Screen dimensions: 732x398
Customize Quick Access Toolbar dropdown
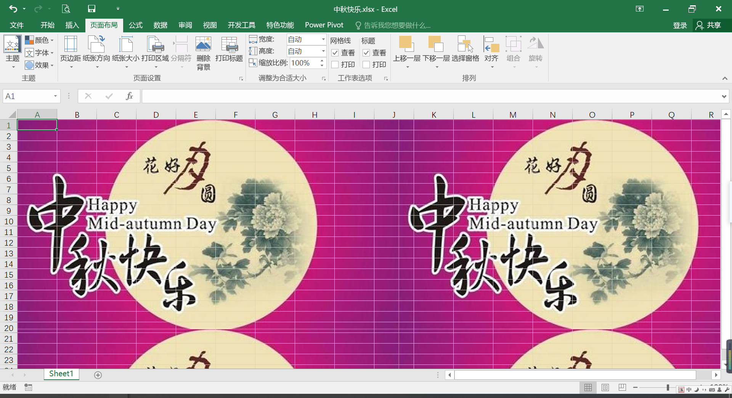[118, 9]
